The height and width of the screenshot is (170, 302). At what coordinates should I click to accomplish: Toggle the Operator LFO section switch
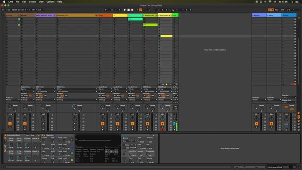(x=124, y=138)
